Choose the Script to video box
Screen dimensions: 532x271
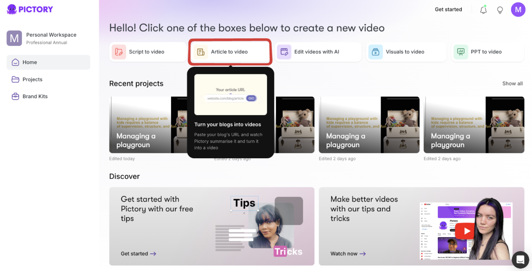(148, 52)
